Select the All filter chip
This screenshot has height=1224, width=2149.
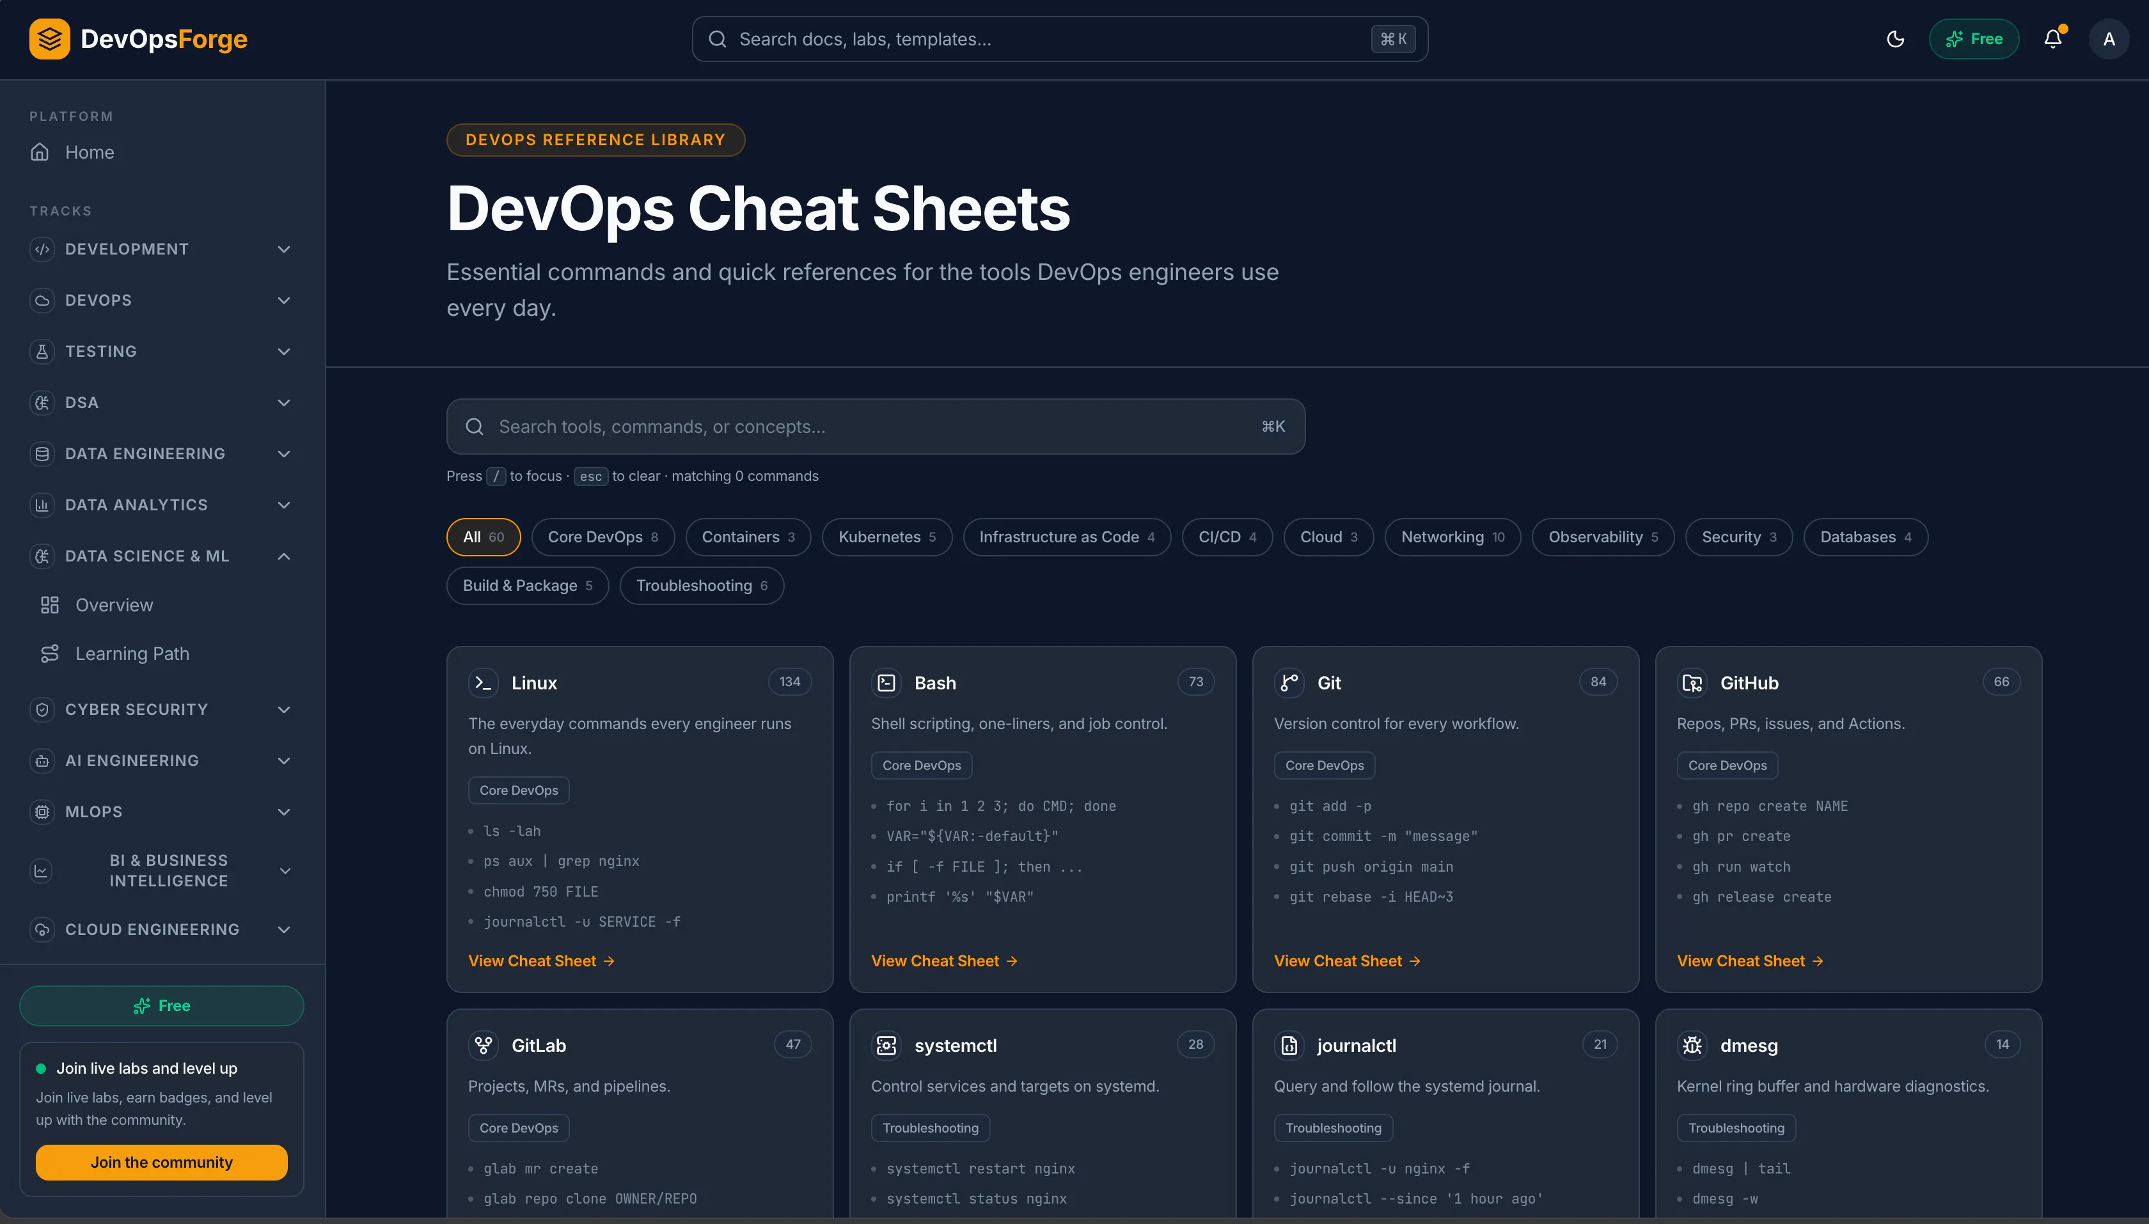click(x=484, y=537)
